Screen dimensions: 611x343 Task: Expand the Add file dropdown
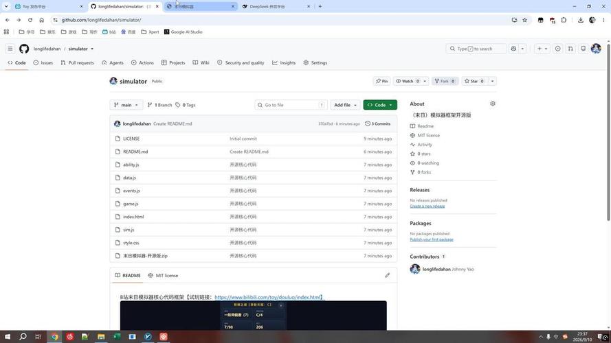pos(345,105)
